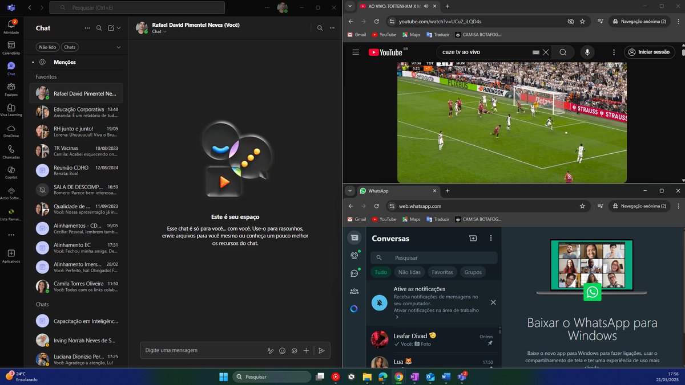Clear YouTube search text with X
Image resolution: width=685 pixels, height=385 pixels.
click(x=546, y=52)
